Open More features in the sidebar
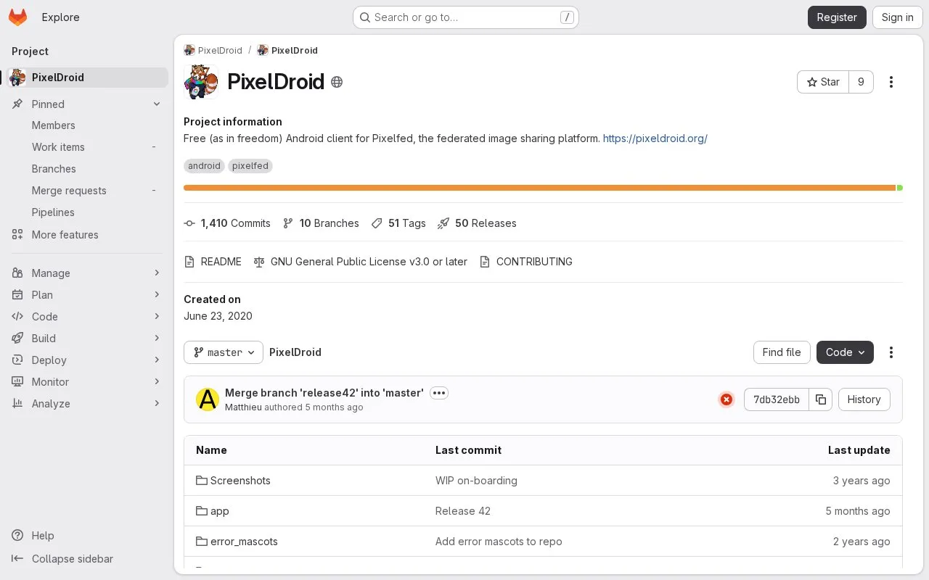This screenshot has width=929, height=580. [87, 235]
